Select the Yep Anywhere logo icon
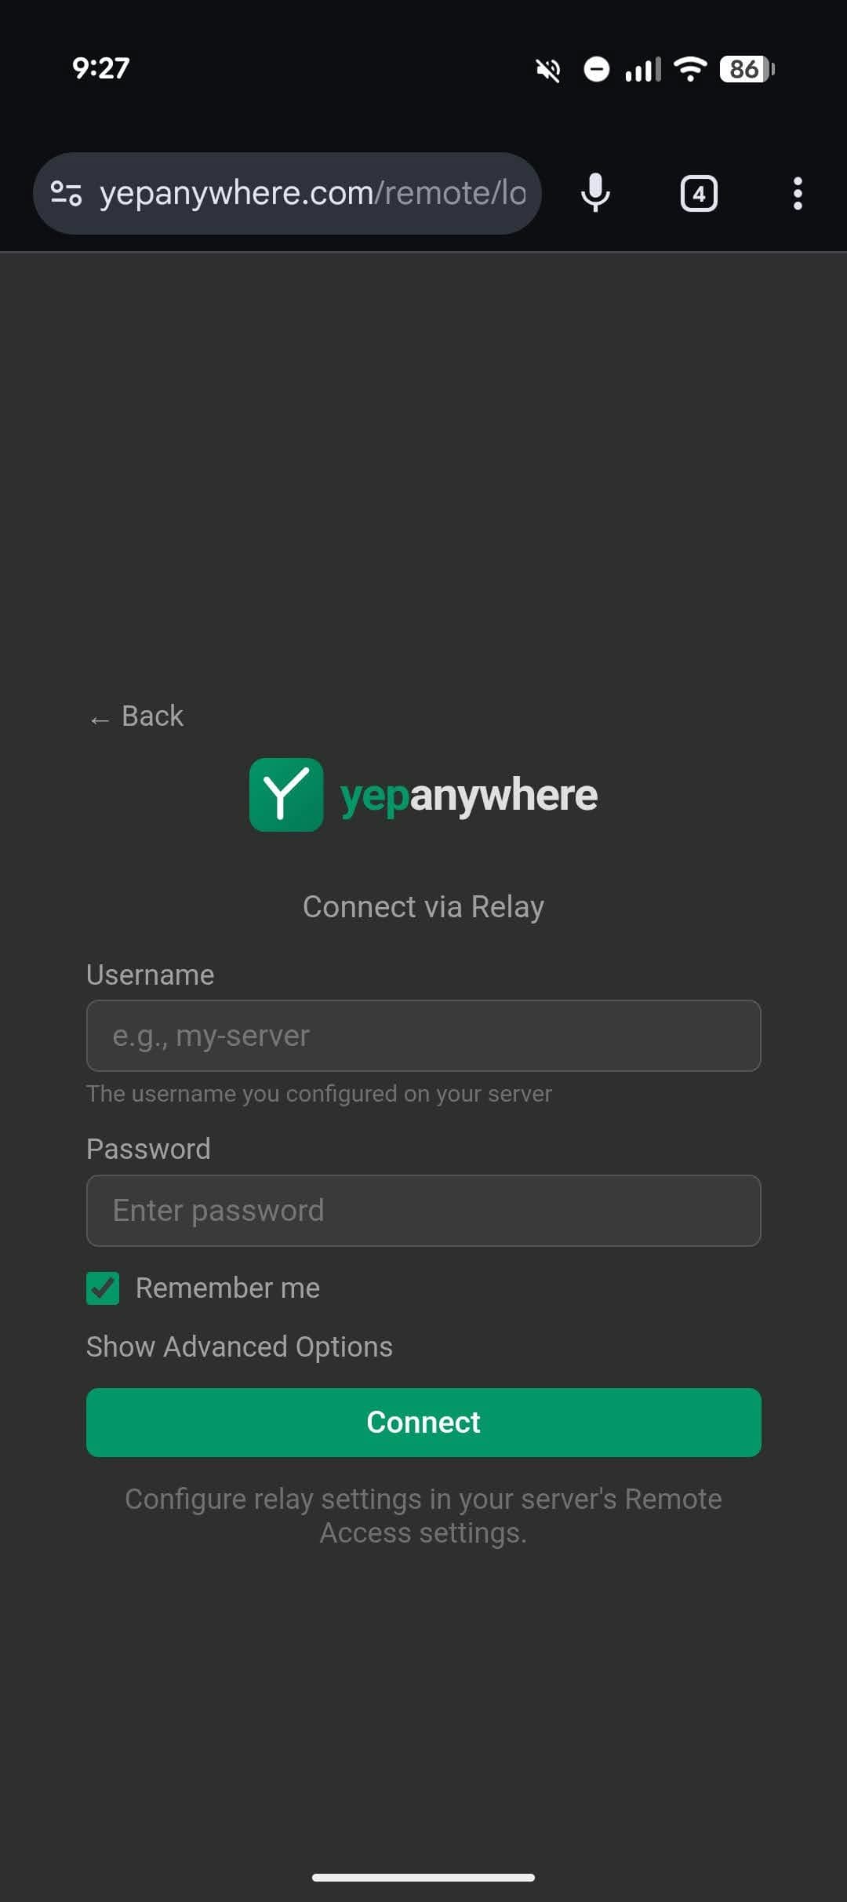847x1902 pixels. pyautogui.click(x=287, y=794)
